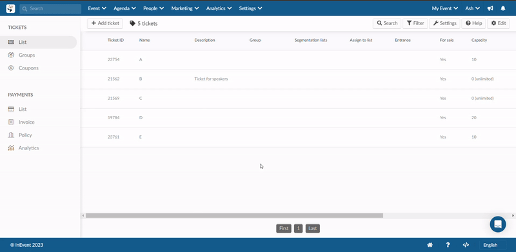Click the scrollbar right arrow
Viewport: 516px width, 252px height.
point(513,215)
